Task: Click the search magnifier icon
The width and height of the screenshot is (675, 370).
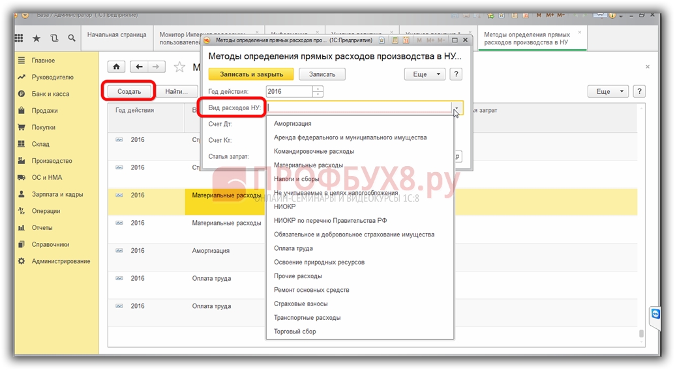Action: [x=70, y=38]
